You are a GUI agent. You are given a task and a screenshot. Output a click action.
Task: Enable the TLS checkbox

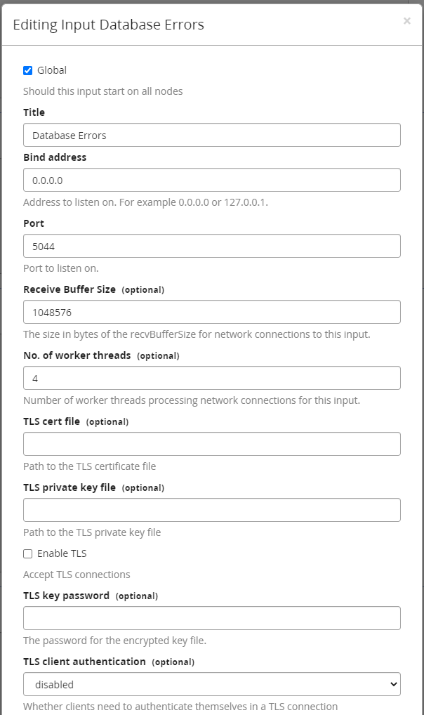[28, 553]
